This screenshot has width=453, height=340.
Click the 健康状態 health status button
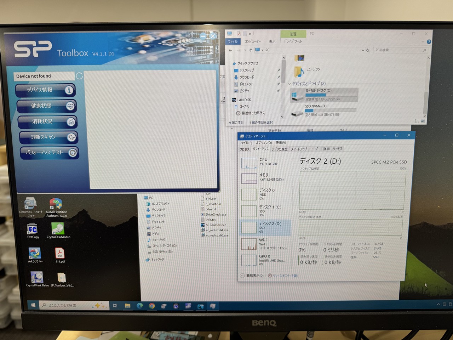(46, 106)
